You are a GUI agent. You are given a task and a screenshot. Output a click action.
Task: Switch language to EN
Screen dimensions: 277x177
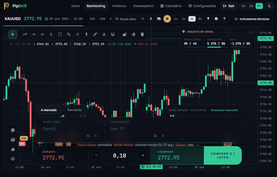point(251,6)
